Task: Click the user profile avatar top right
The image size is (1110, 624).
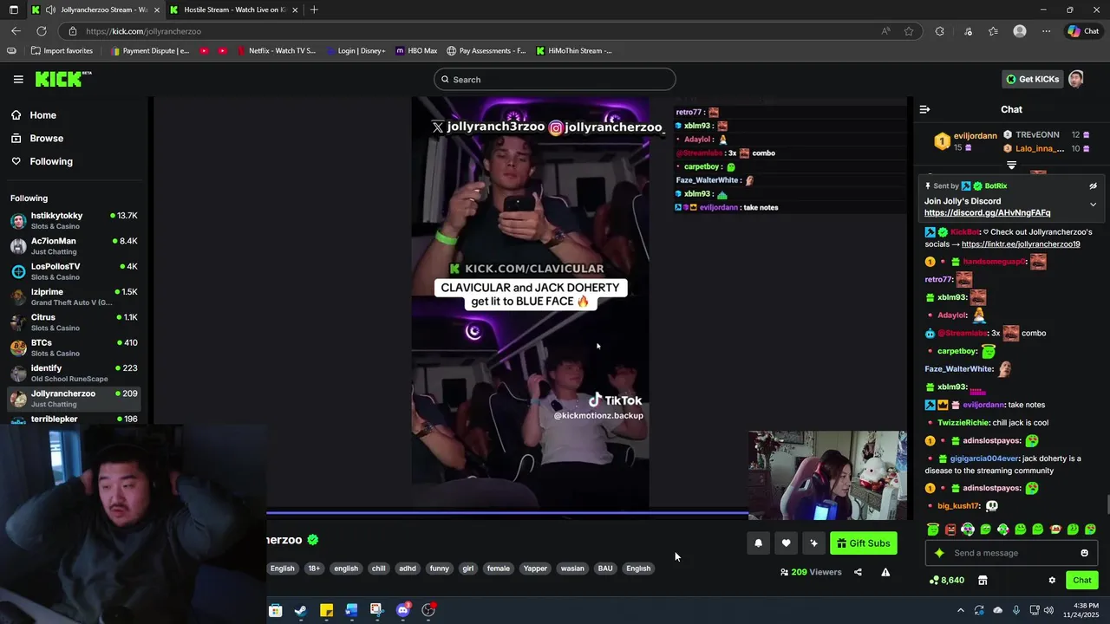Action: 1076,79
